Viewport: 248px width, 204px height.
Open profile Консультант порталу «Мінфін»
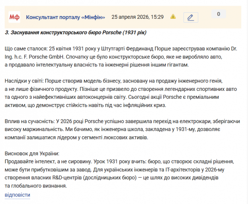point(65,17)
